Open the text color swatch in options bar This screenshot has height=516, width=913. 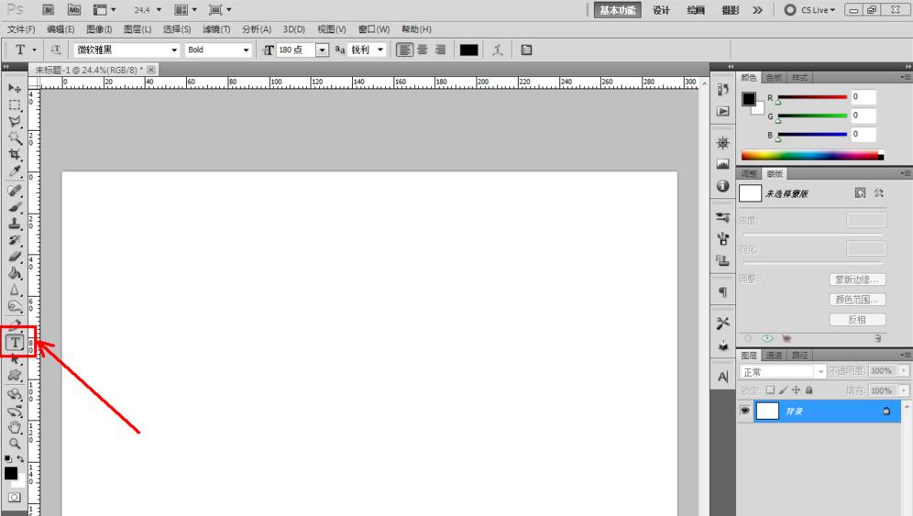[468, 50]
